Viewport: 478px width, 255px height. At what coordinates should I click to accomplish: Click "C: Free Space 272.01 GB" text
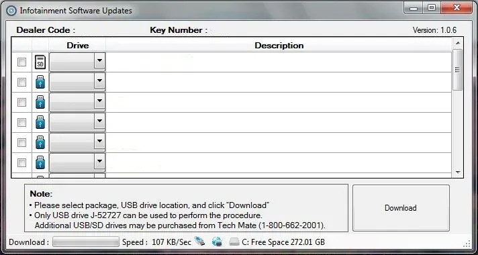pyautogui.click(x=283, y=242)
